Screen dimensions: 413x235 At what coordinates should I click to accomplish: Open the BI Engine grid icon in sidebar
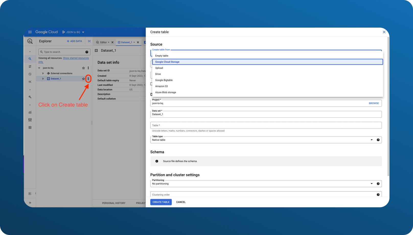(x=30, y=127)
